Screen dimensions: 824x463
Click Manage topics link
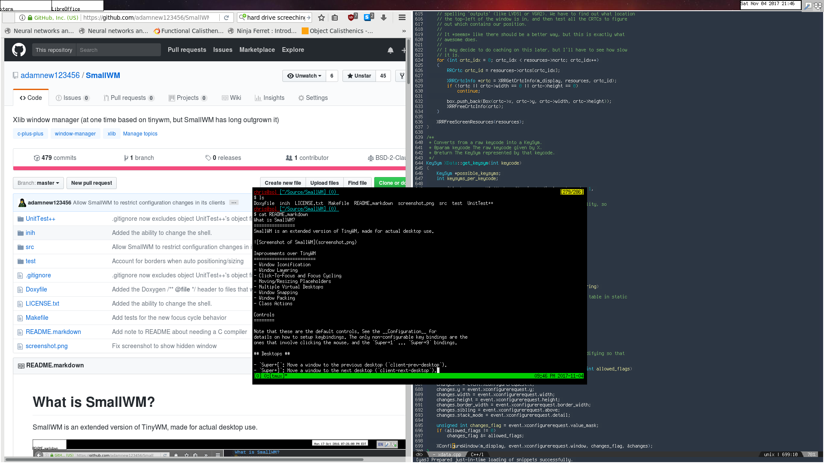pos(140,134)
